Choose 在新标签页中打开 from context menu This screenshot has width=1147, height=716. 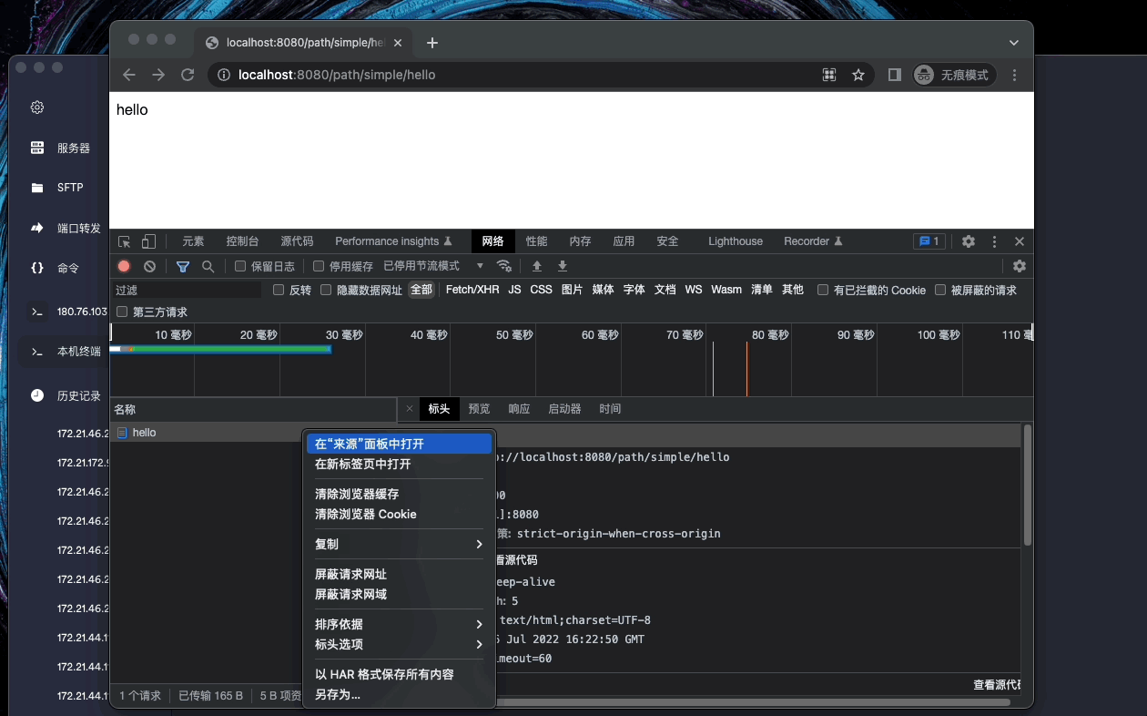click(x=362, y=464)
